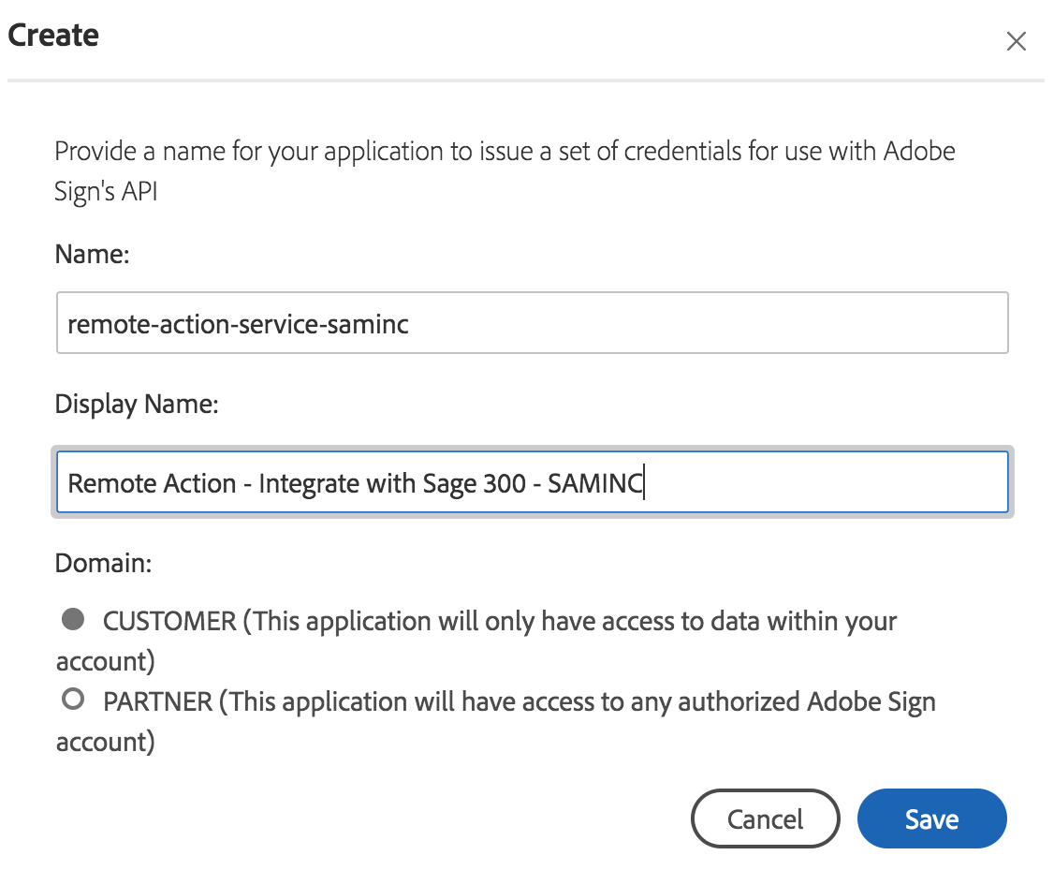The width and height of the screenshot is (1054, 870).
Task: Click the Name input field
Action: [x=532, y=323]
